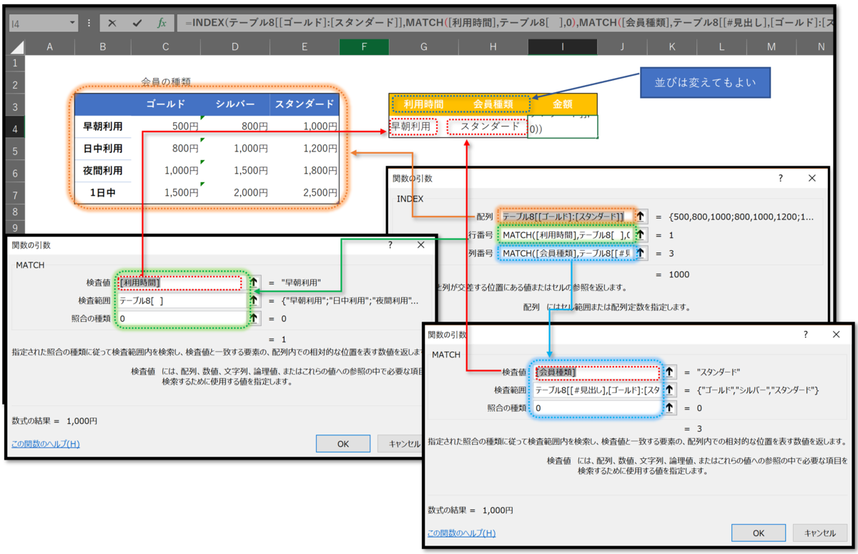Screen dimensions: 858x554
Task: Click 検査範囲 field with テーブル8[[#見出し],[ゴールド]
Action: 597,390
